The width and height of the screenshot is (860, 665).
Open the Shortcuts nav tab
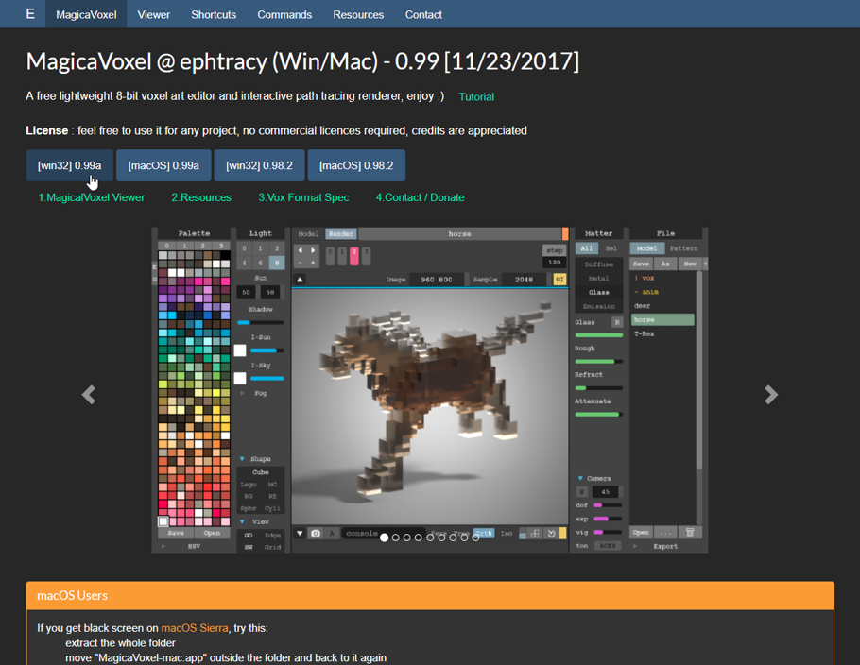pyautogui.click(x=214, y=14)
